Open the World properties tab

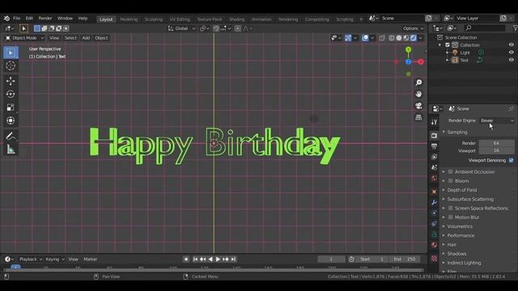click(x=434, y=179)
